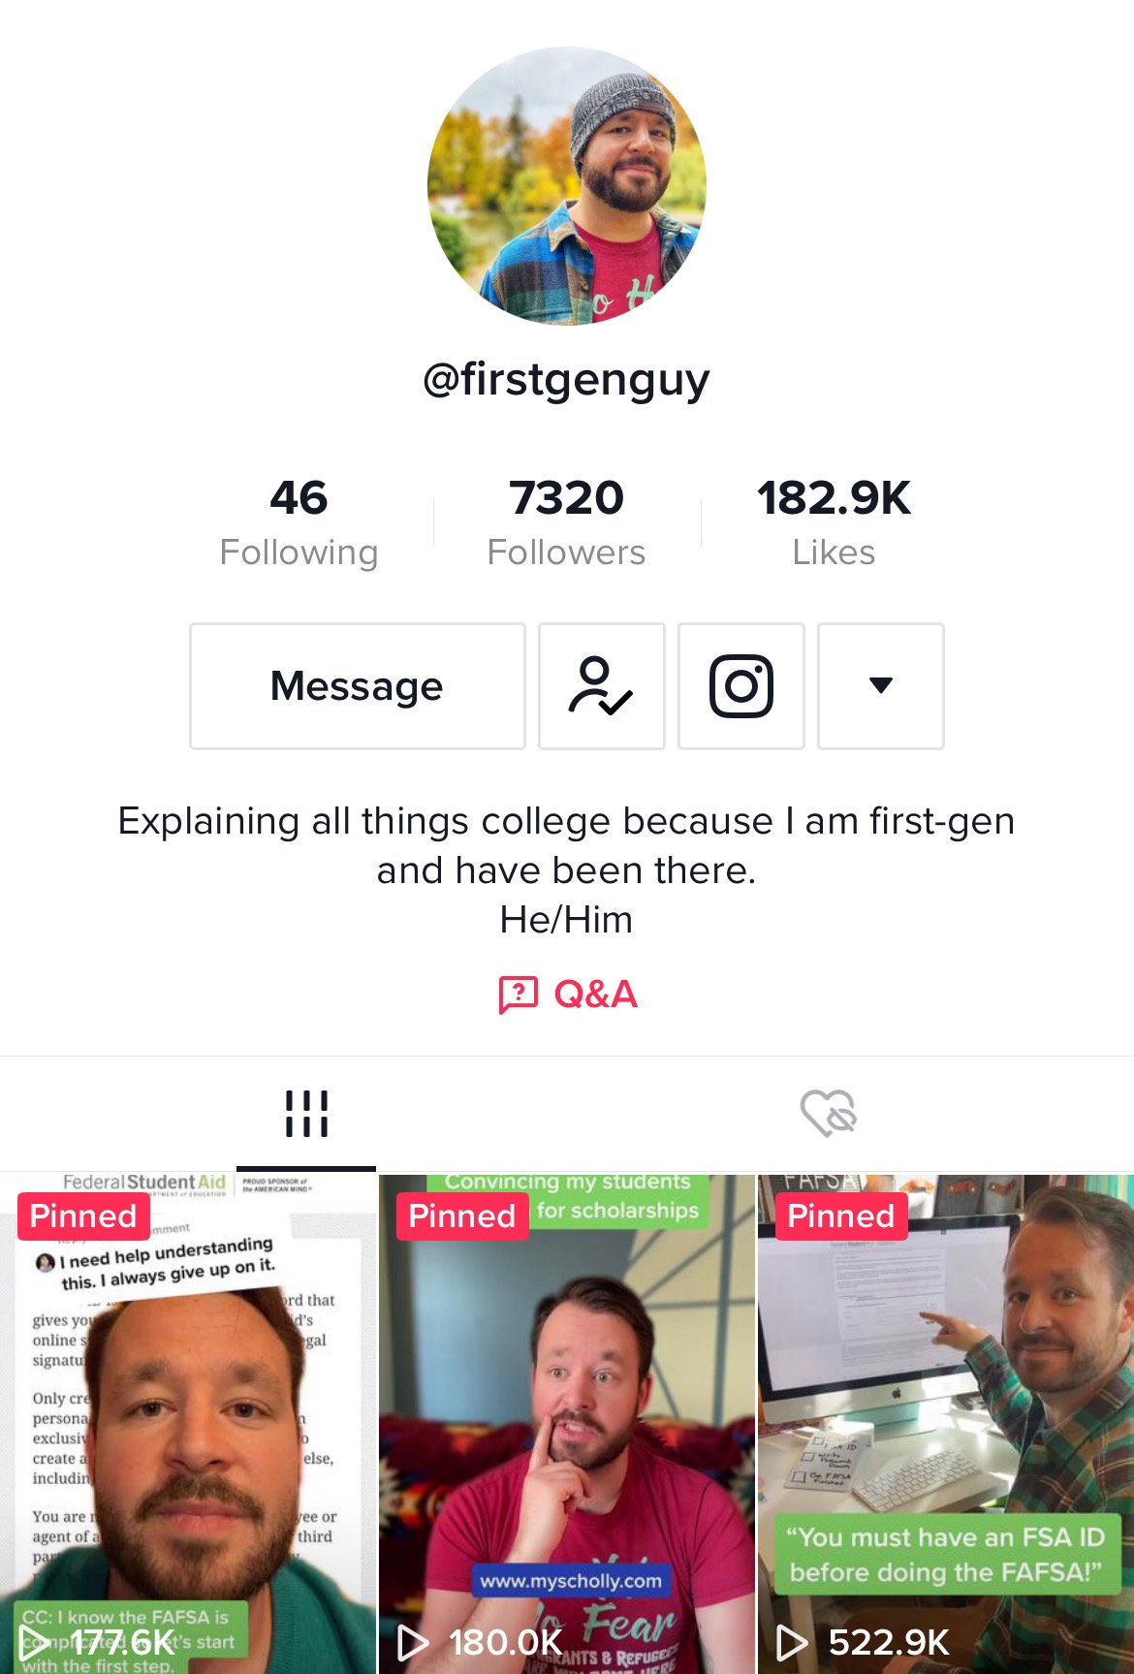Click the play icon showing 177.6K views
Screen dimensions: 1134x1674
pos(35,1642)
